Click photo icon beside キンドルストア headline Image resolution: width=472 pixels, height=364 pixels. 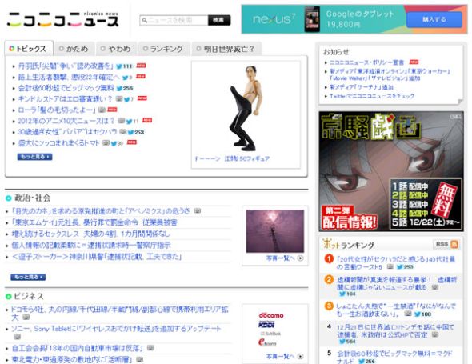(x=119, y=98)
